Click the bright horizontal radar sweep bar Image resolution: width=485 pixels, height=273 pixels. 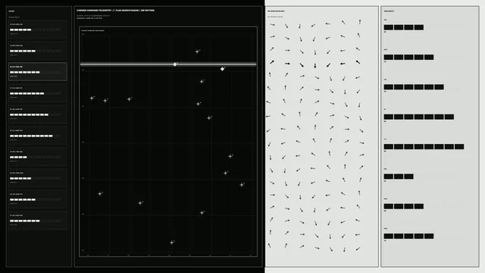click(168, 64)
